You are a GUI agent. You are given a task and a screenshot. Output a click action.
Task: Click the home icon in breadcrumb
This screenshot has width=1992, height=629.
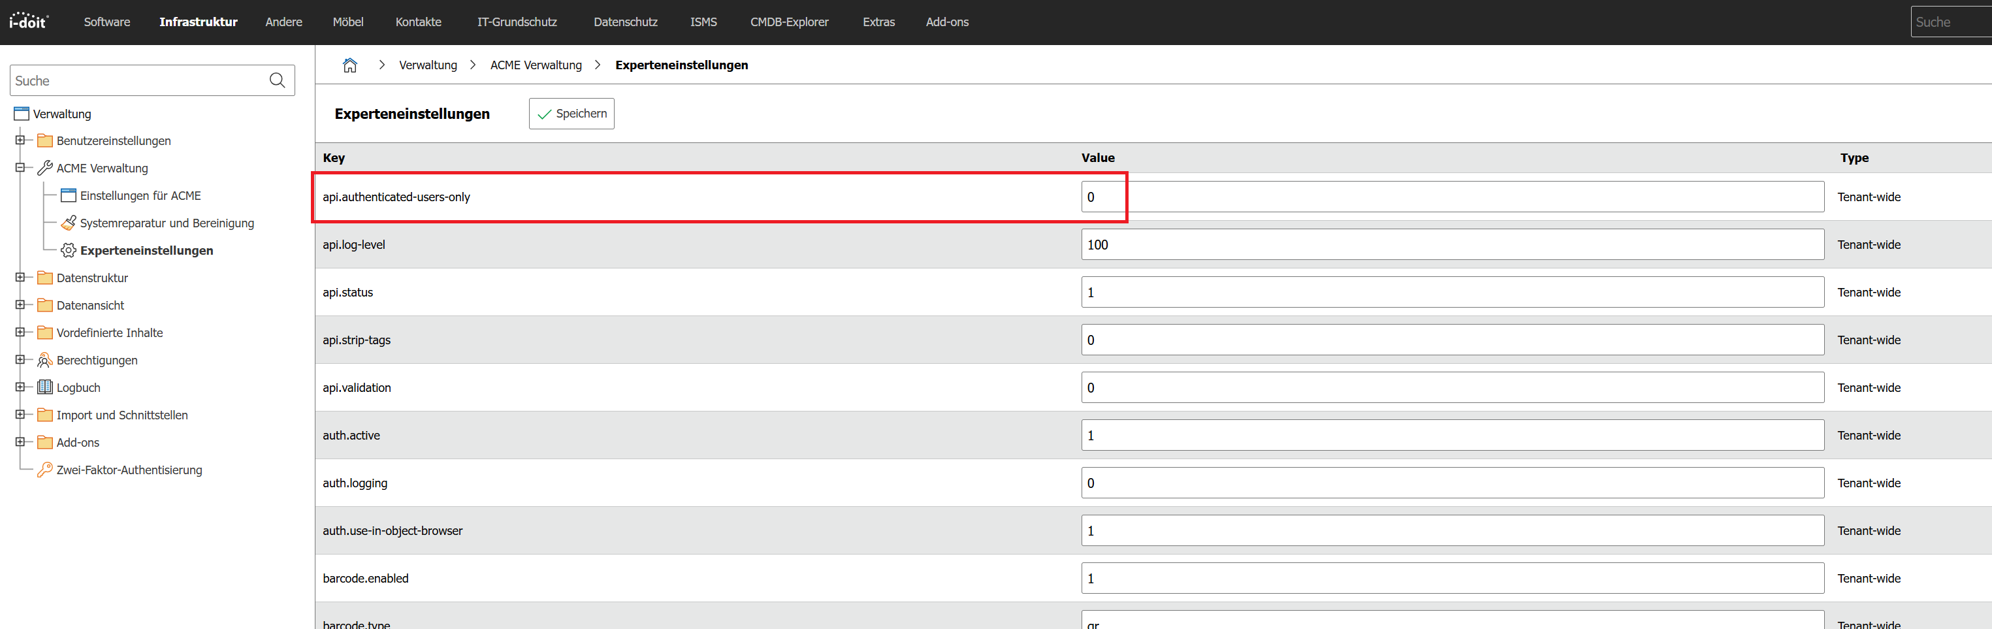pos(349,65)
